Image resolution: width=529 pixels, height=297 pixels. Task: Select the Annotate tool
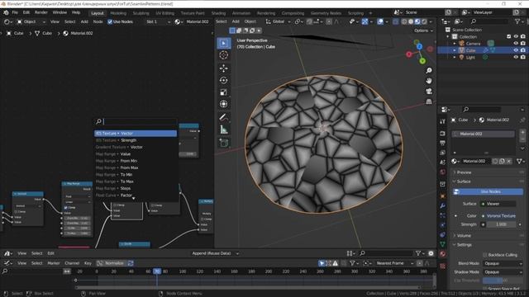pyautogui.click(x=224, y=117)
